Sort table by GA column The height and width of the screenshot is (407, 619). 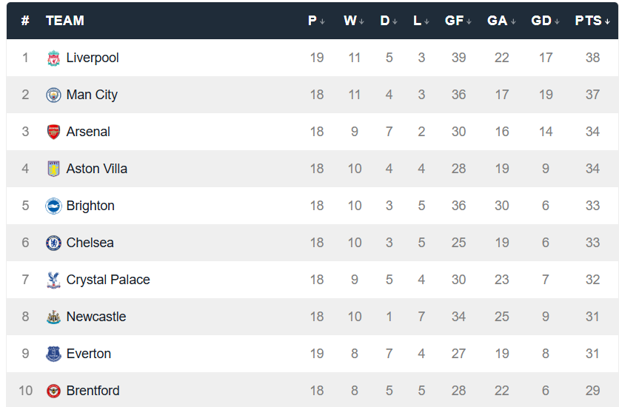coord(501,21)
